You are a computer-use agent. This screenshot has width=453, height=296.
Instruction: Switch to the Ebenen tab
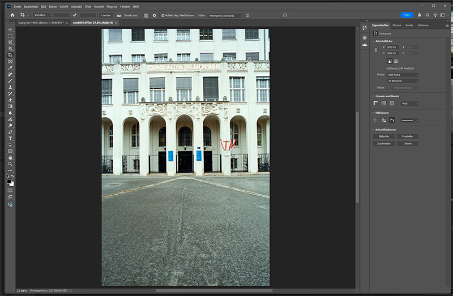(397, 25)
